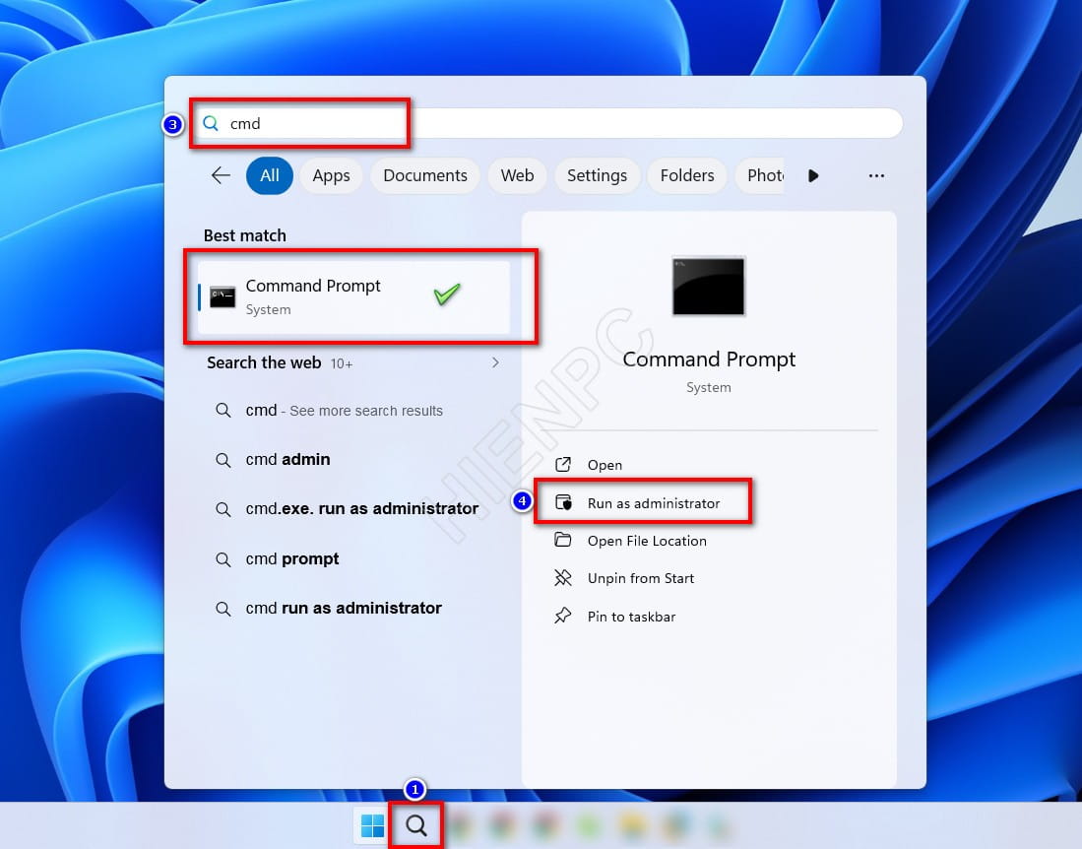Choose 'cmd run as administrator' suggestion

(x=353, y=608)
